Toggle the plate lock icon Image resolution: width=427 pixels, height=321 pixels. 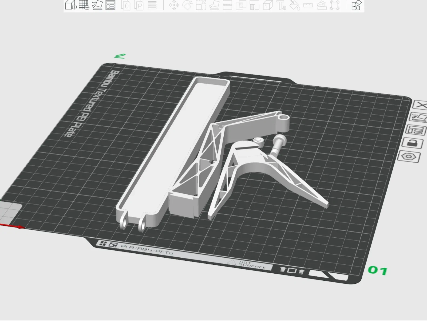tap(412, 143)
